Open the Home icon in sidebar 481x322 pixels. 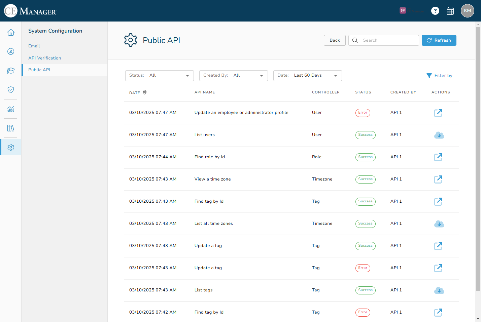pos(11,32)
